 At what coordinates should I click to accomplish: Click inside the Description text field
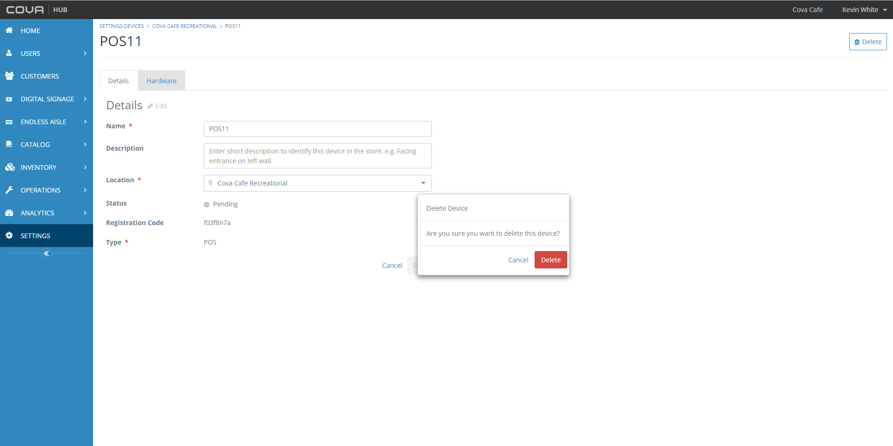317,155
